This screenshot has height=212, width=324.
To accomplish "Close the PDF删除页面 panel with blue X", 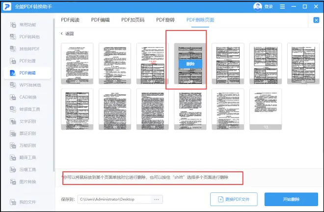I will pyautogui.click(x=316, y=20).
